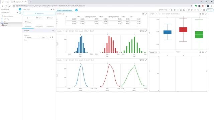
Task: Click the browser address bar
Action: tap(101, 6)
